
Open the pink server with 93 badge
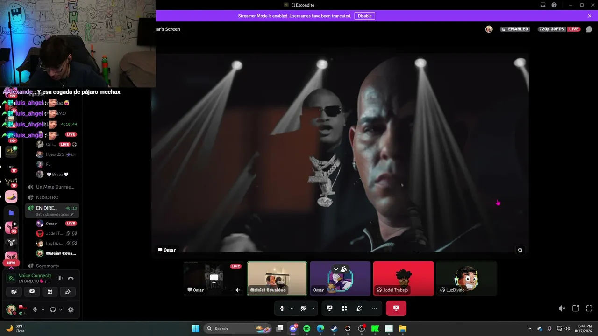coord(11,227)
